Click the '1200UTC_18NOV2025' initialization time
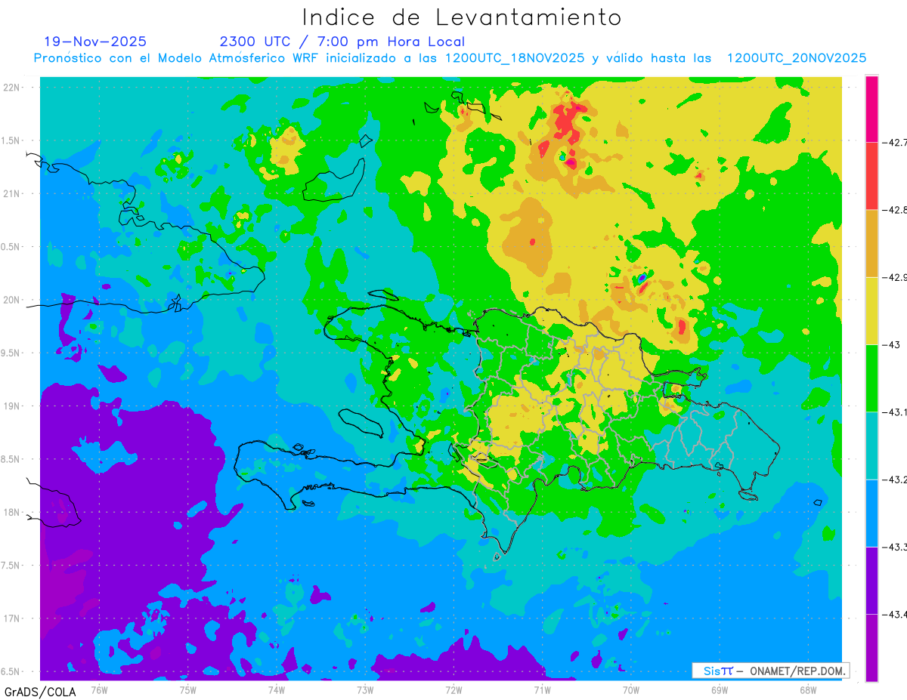 click(x=515, y=58)
